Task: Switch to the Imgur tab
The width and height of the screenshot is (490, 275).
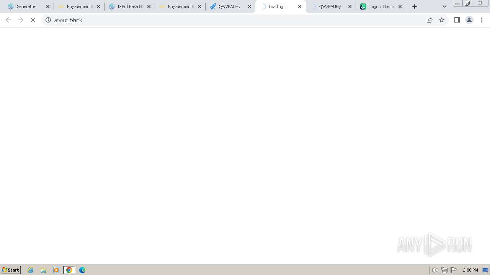Action: click(x=381, y=6)
